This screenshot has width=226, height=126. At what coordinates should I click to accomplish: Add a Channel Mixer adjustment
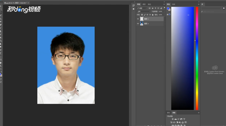183,122
